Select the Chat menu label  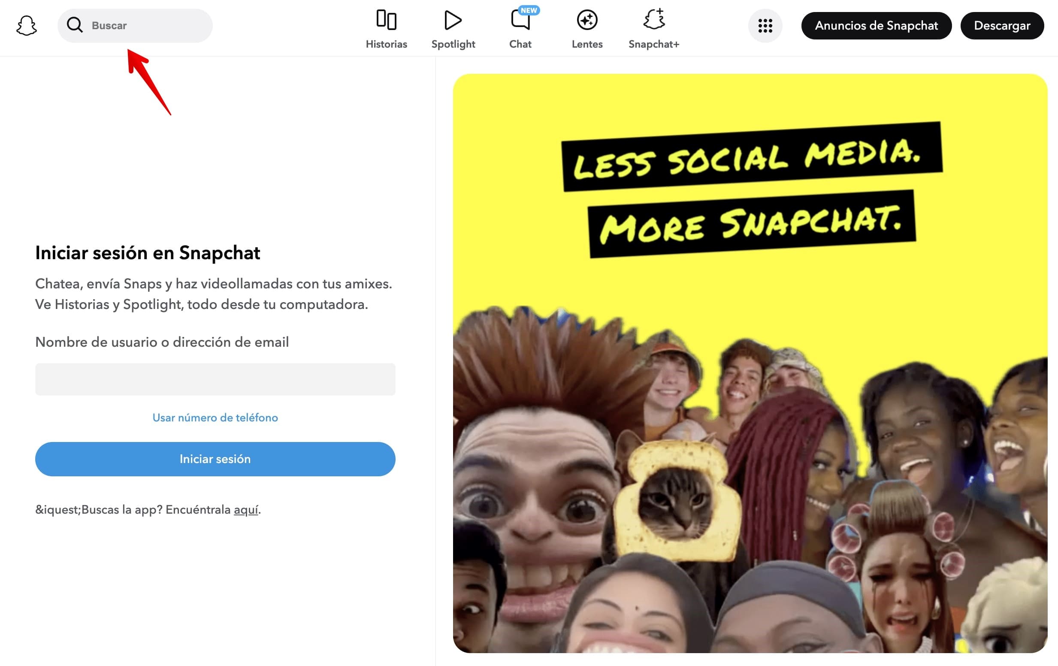click(520, 44)
